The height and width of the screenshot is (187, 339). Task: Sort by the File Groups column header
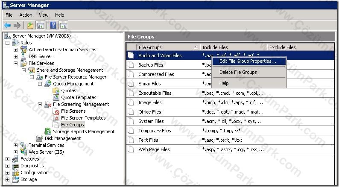(x=168, y=47)
